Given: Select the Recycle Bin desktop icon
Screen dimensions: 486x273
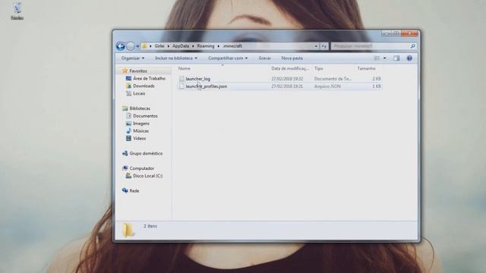Looking at the screenshot, I should coord(17,11).
